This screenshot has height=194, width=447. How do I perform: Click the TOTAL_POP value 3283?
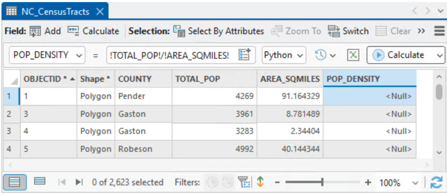[x=215, y=131]
